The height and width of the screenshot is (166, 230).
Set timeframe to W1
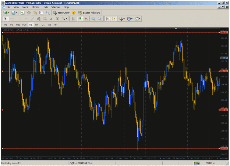pos(49,25)
